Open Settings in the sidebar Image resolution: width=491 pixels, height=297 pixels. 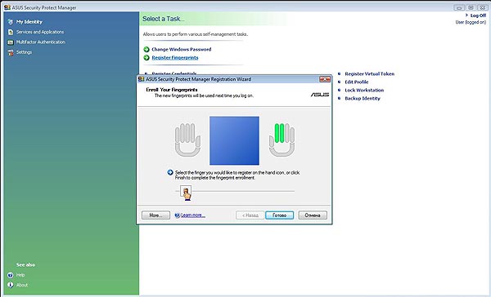(24, 52)
